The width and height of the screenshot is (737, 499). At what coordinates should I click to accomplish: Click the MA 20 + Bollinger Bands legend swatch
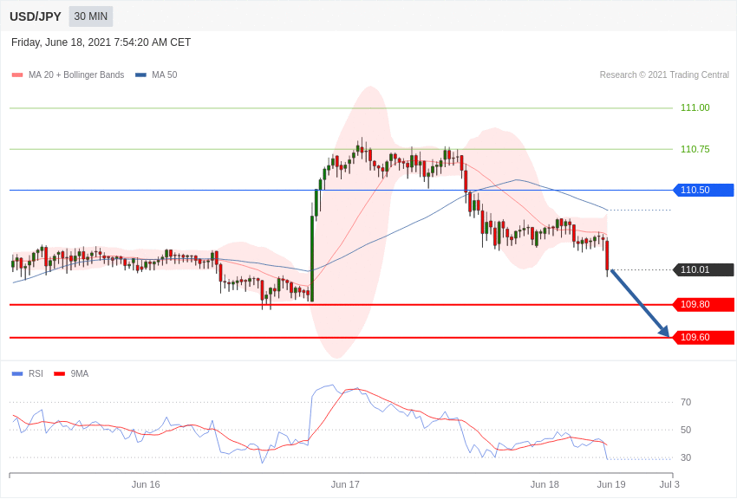click(x=17, y=75)
